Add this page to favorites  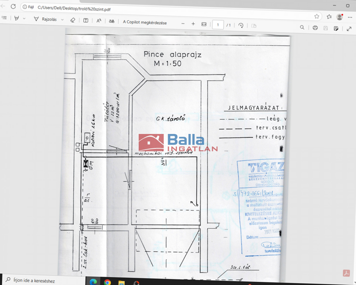coord(317,16)
